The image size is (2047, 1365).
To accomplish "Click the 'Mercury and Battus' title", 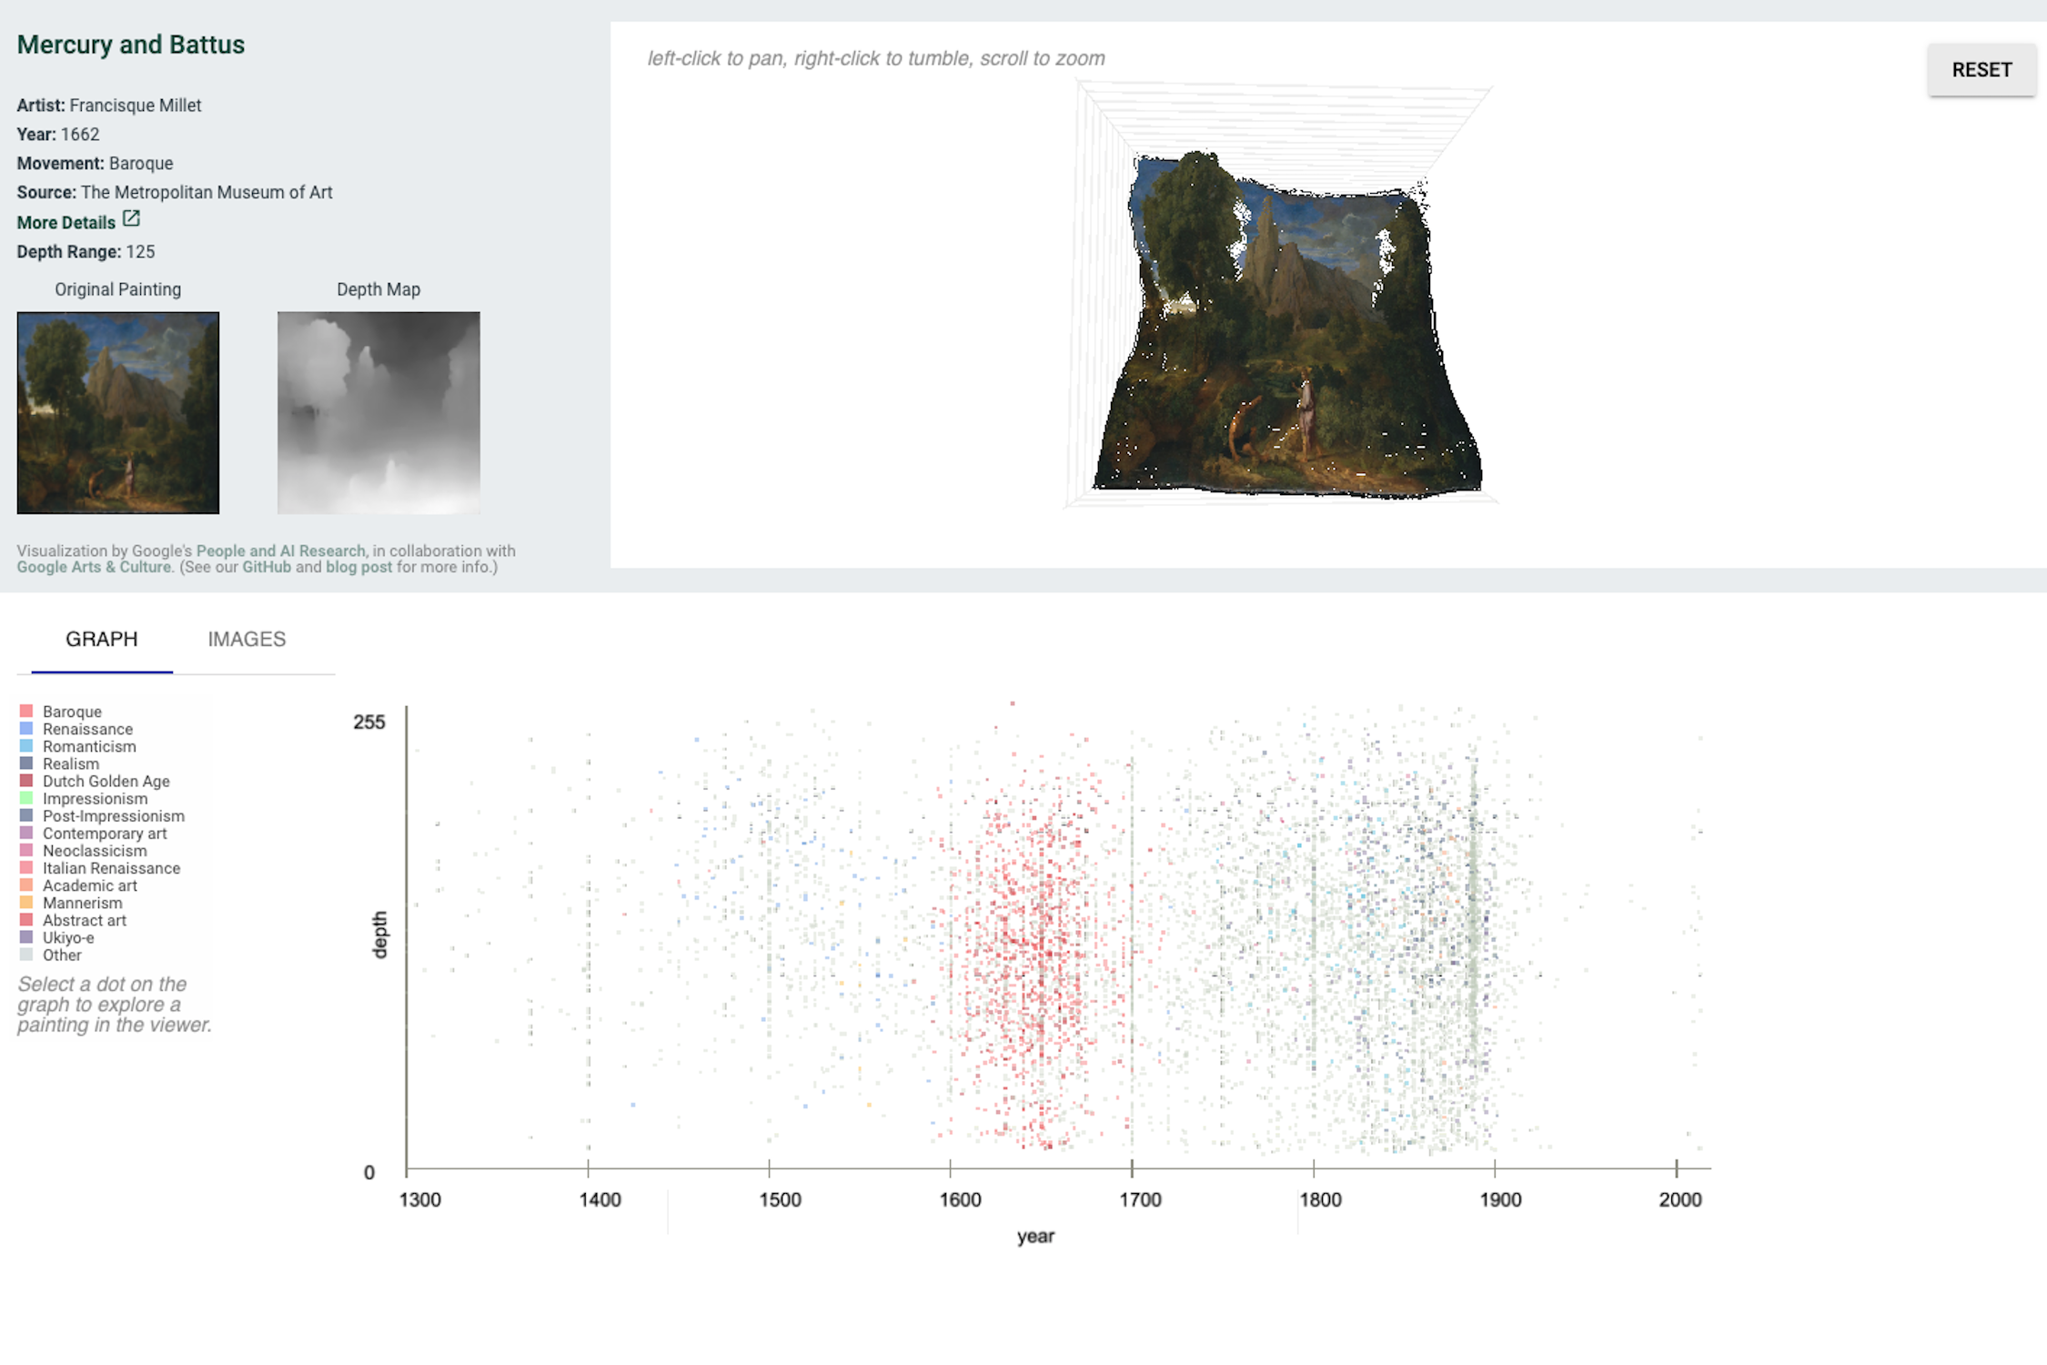I will coord(131,45).
